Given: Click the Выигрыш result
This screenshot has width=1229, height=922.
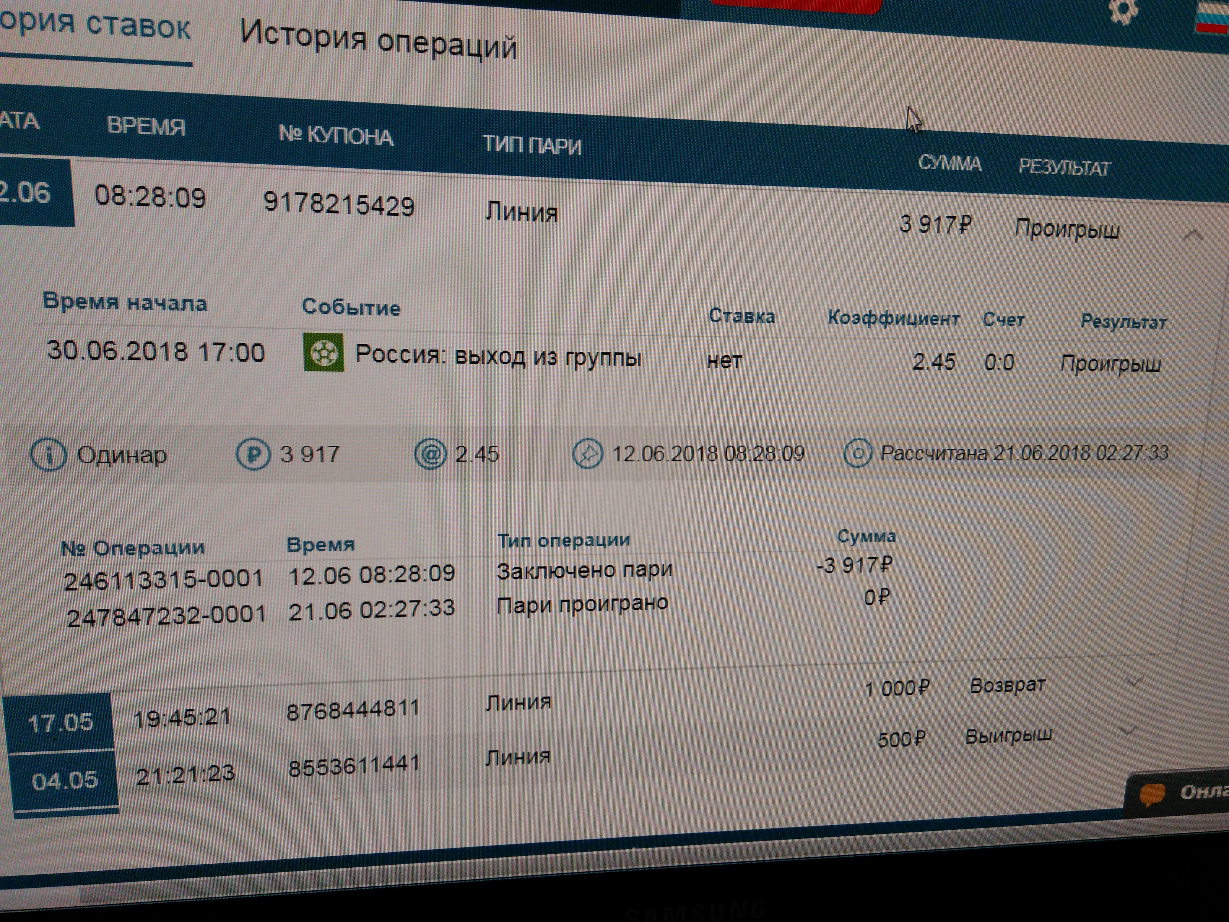Looking at the screenshot, I should (x=1008, y=736).
